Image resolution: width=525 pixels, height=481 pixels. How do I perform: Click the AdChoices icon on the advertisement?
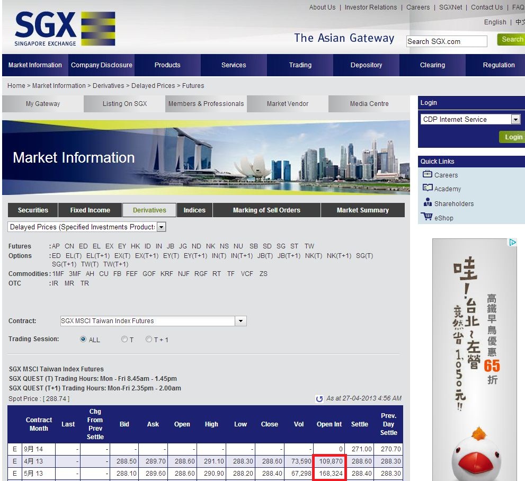pyautogui.click(x=513, y=242)
